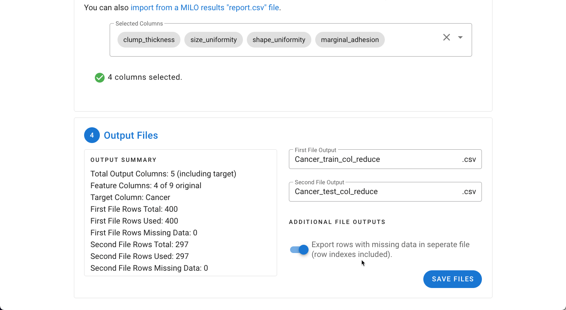Open the Selected Columns dropdown arrow
The width and height of the screenshot is (566, 310).
pos(460,37)
